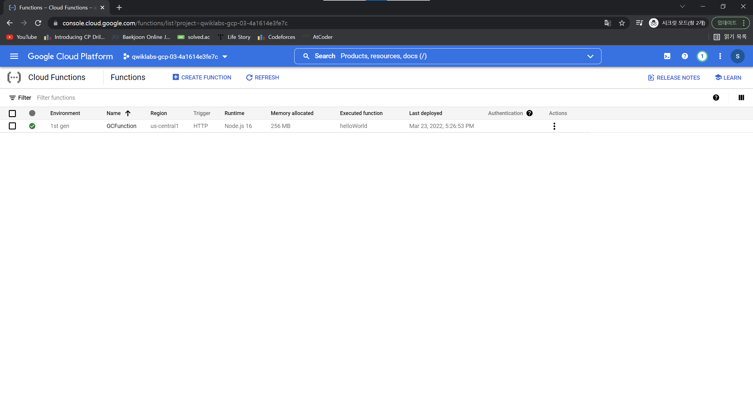
Task: Open the LEARN panel
Action: 728,78
